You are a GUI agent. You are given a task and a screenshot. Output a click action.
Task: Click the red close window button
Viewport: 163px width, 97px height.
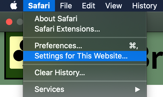pos(9,22)
